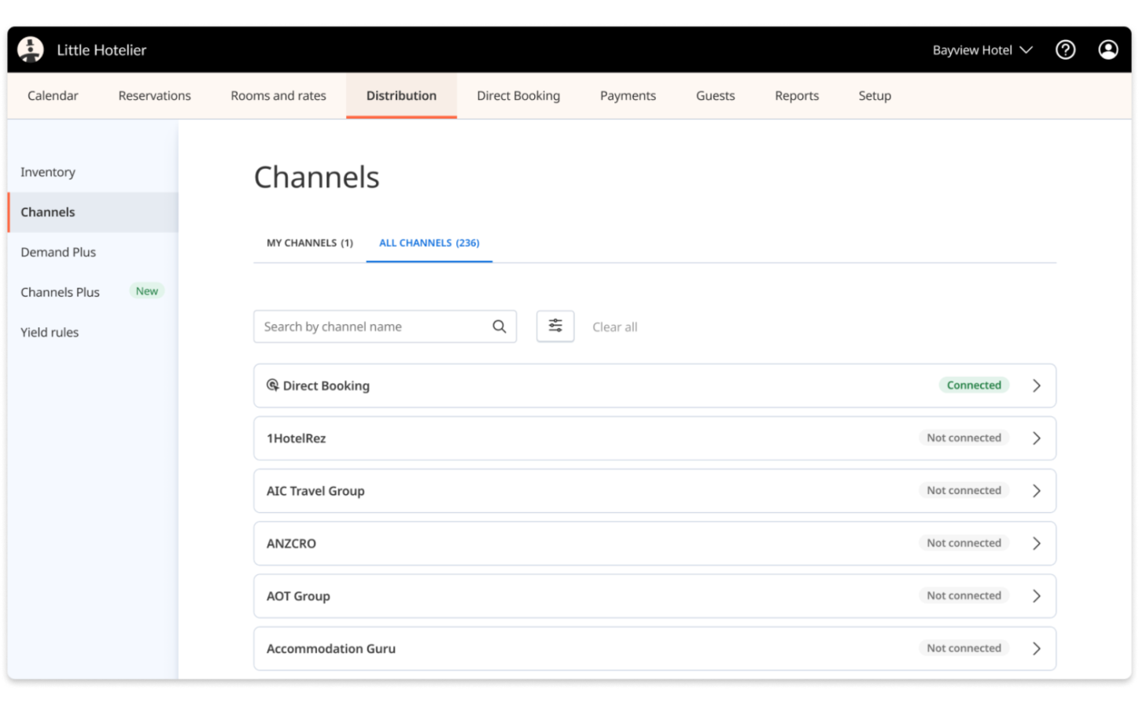Viewport: 1139px width, 712px height.
Task: Click the Direct Booking channel name
Action: pyautogui.click(x=326, y=386)
